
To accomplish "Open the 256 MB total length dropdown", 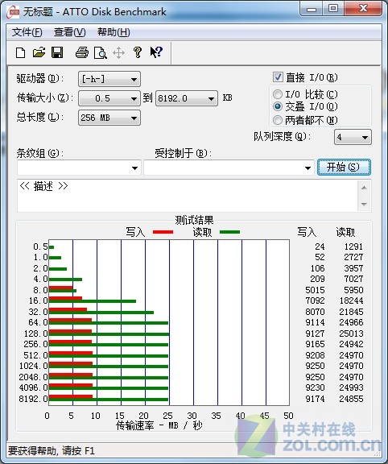I will (x=109, y=118).
